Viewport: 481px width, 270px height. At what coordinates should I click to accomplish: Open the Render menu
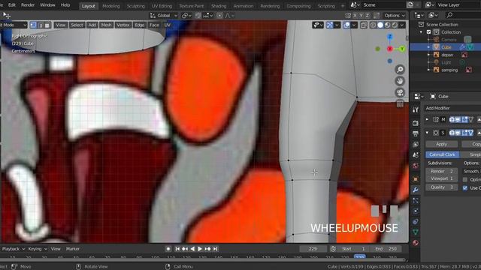point(28,5)
